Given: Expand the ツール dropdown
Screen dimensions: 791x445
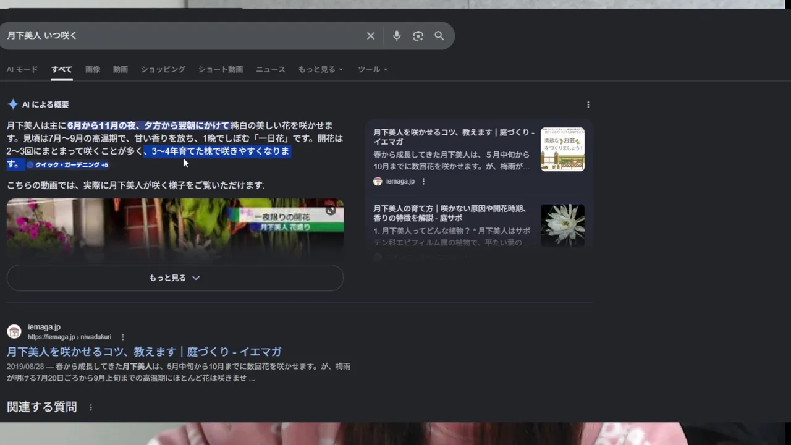Looking at the screenshot, I should pyautogui.click(x=373, y=69).
